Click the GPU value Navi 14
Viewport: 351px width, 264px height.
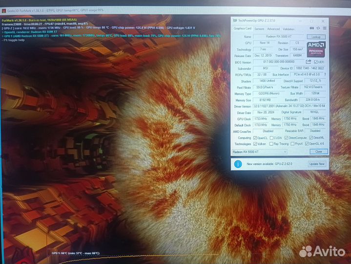(x=265, y=43)
